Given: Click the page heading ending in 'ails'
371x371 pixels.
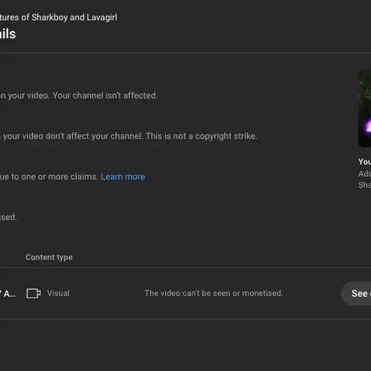Looking at the screenshot, I should click(x=8, y=34).
